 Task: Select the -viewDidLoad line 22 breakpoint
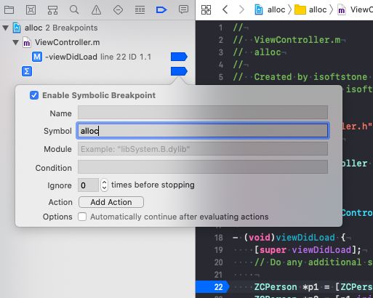point(98,57)
